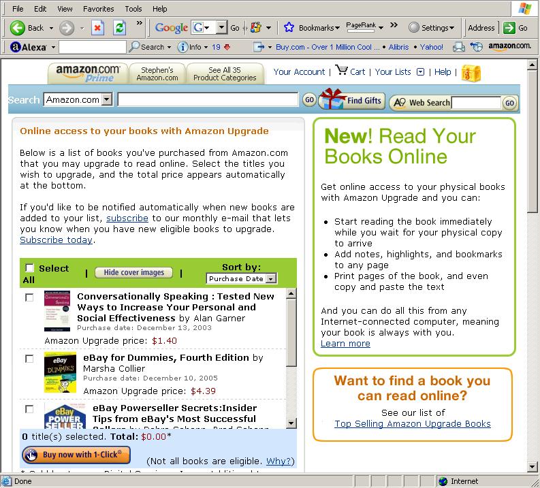Click Buy now with 1-Click button
540x488 pixels.
point(76,455)
